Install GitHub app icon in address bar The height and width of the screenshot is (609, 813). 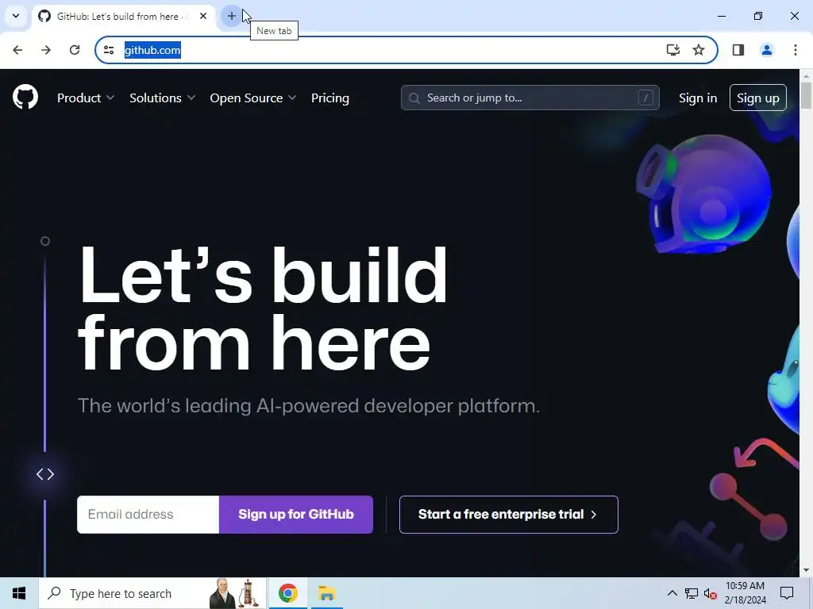[672, 50]
